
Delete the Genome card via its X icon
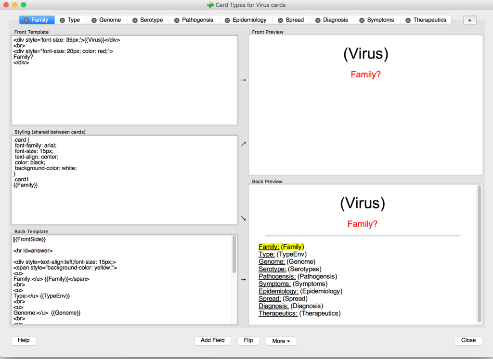coord(94,20)
